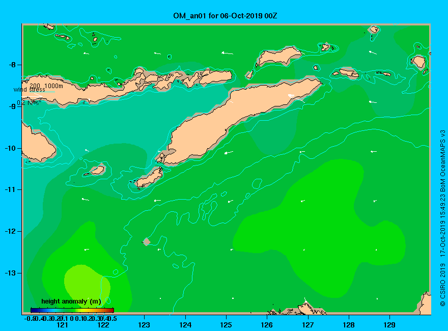Click the height anomaly color scale bar
The height and width of the screenshot is (331, 448).
(x=72, y=310)
